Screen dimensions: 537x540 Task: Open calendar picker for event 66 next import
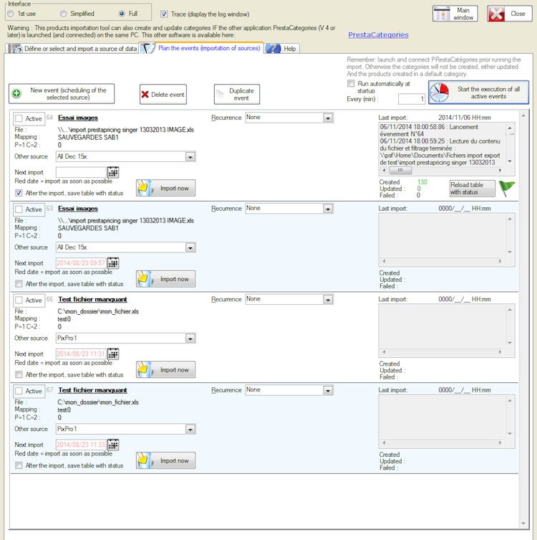click(113, 354)
